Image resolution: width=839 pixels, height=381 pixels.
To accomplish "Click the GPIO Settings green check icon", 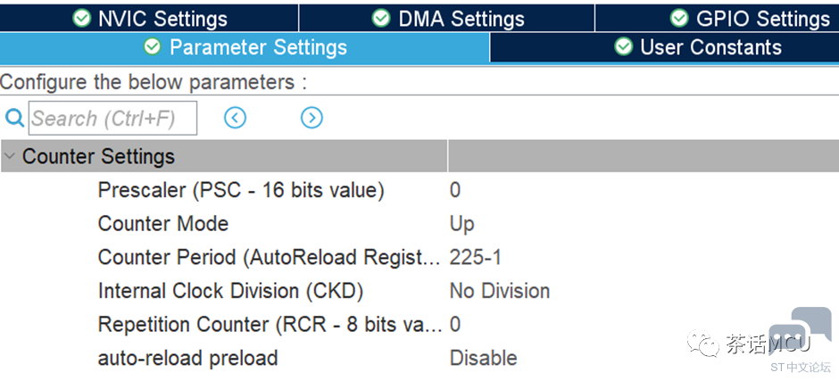I will [679, 18].
